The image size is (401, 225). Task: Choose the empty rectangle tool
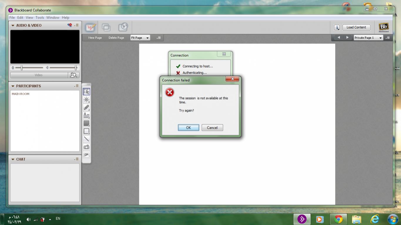pos(86,131)
